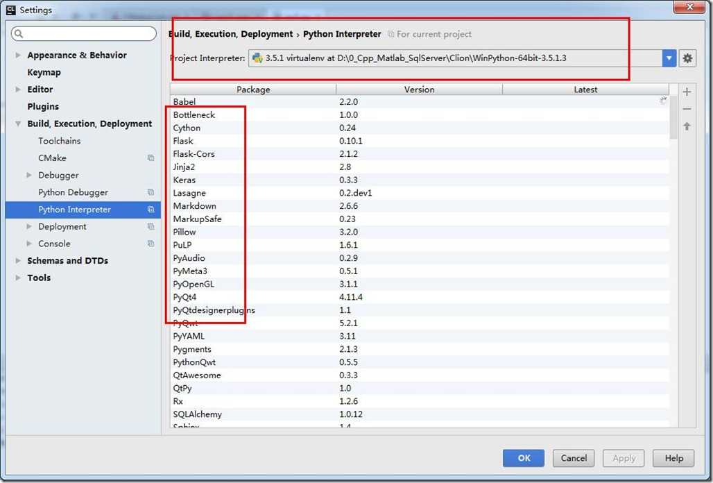
Task: Open Keymap settings page
Action: (44, 72)
